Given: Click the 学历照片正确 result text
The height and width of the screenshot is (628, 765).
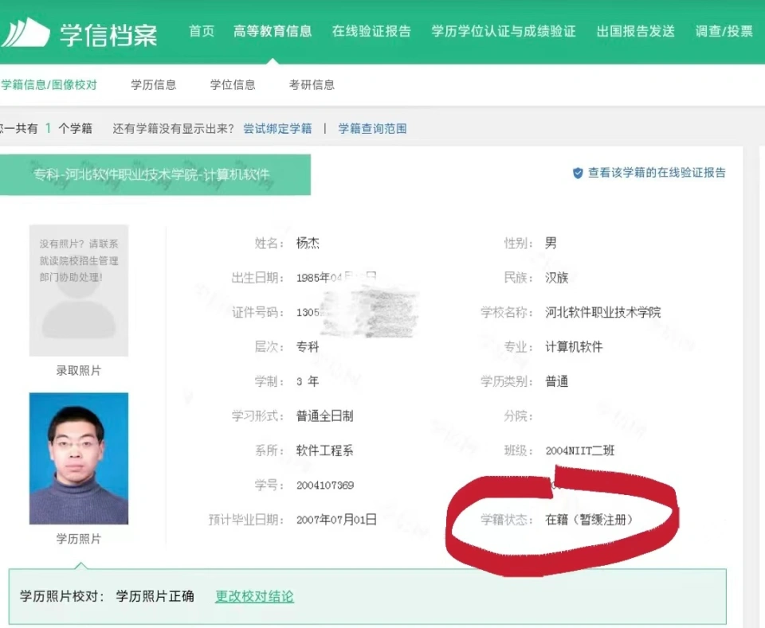Looking at the screenshot, I should (x=155, y=596).
